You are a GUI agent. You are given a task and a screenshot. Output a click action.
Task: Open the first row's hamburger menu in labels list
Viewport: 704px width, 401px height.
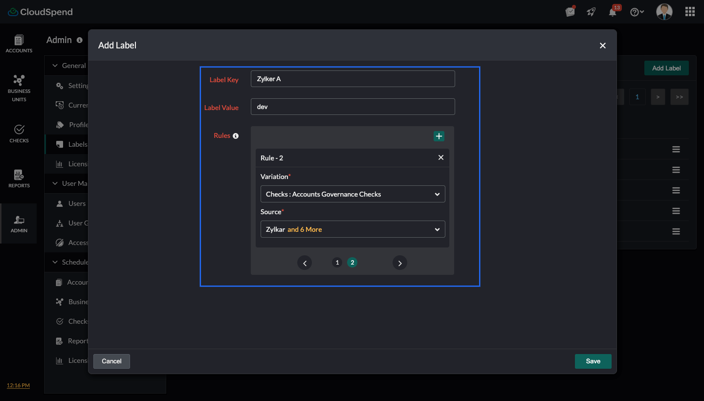[676, 150]
